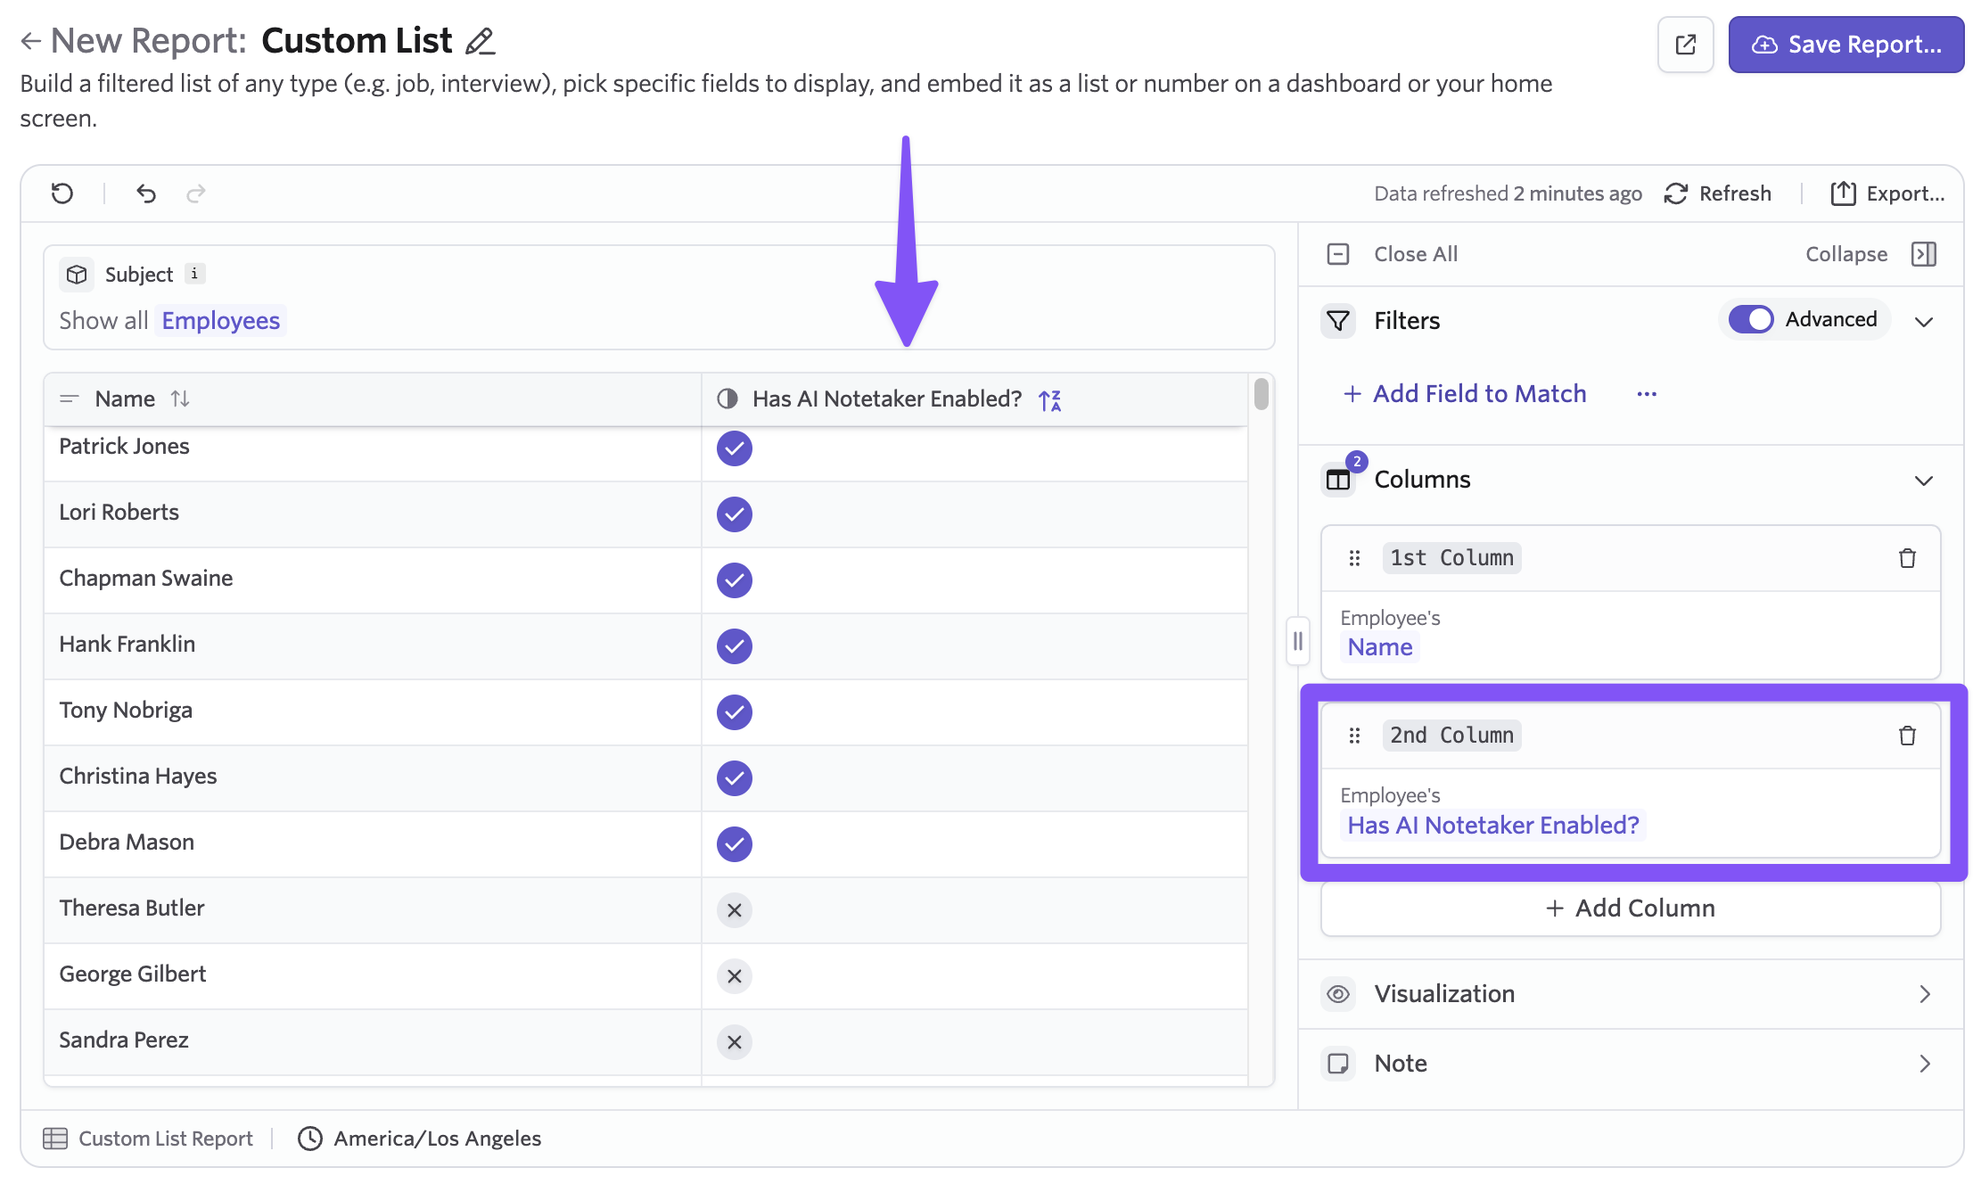Toggle the Advanced filters switch
The image size is (1981, 1184).
pyautogui.click(x=1750, y=319)
